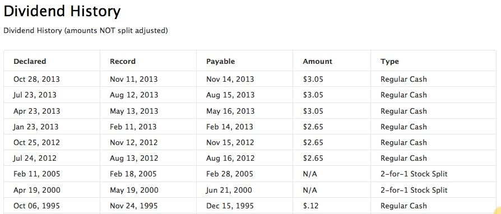501x214 pixels.
Task: Select the $.12 dividend amount
Action: [310, 206]
